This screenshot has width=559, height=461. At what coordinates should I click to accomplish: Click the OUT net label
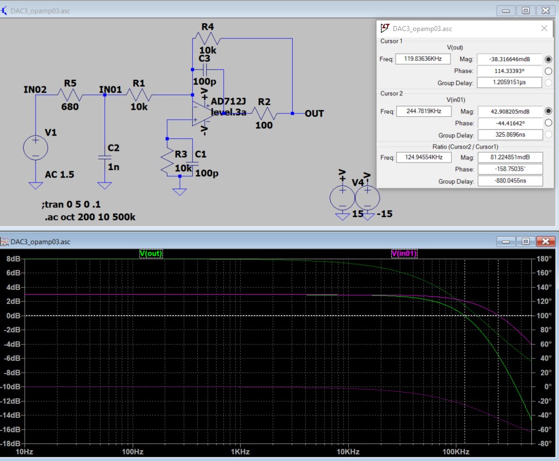(314, 114)
